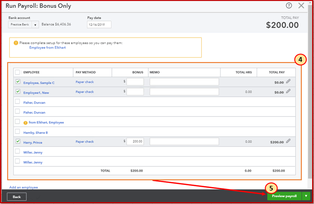Click pencil icon in Employee1, New row

point(288,91)
